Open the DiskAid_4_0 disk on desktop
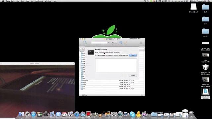212x119 pixels. 193,7
